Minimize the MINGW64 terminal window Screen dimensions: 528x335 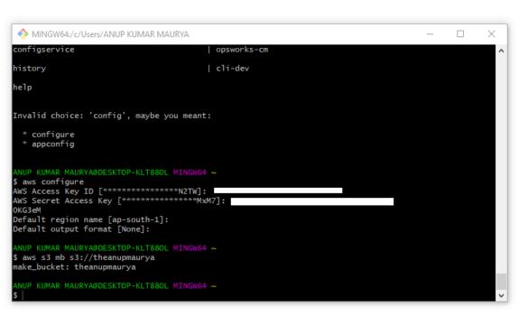(430, 33)
